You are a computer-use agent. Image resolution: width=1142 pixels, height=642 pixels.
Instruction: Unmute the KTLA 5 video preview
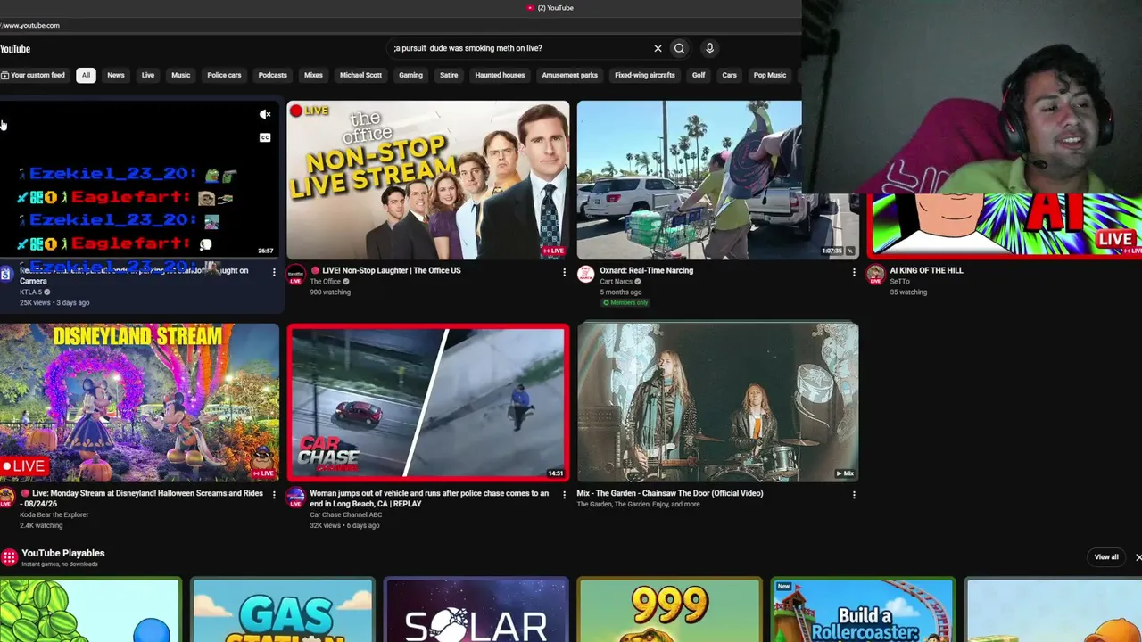(x=265, y=114)
